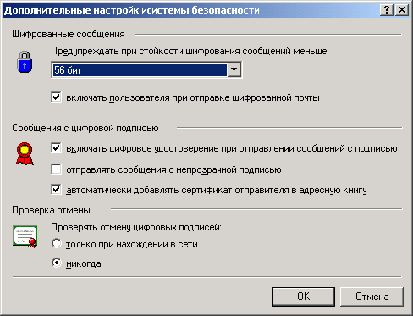Click the red ribbon digital signature icon
The width and height of the screenshot is (413, 316).
click(x=25, y=154)
